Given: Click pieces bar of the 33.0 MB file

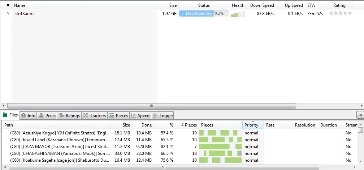Looking at the screenshot, I should (x=220, y=153).
